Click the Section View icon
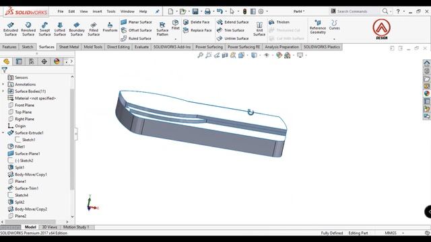This screenshot has height=242, width=431. [225, 55]
